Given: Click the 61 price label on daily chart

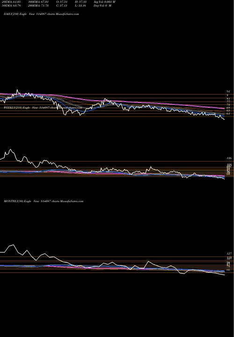Looking at the screenshot, I should coord(228,113).
